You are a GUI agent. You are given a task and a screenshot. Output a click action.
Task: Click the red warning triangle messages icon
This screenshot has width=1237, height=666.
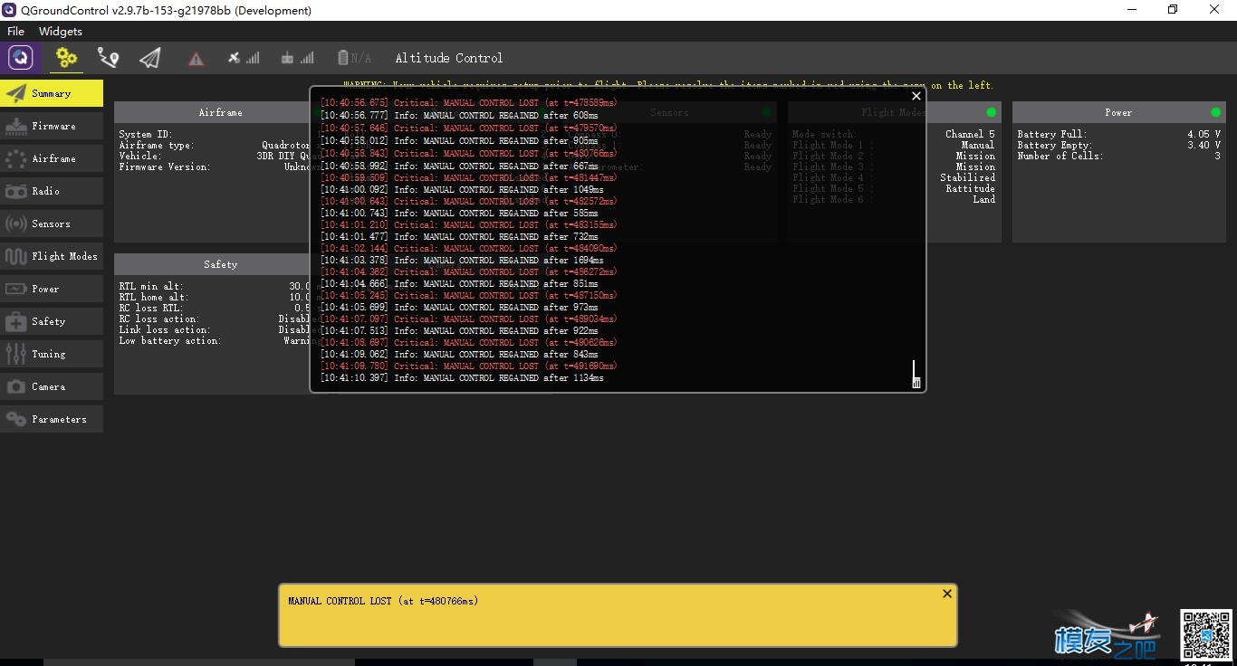click(196, 59)
